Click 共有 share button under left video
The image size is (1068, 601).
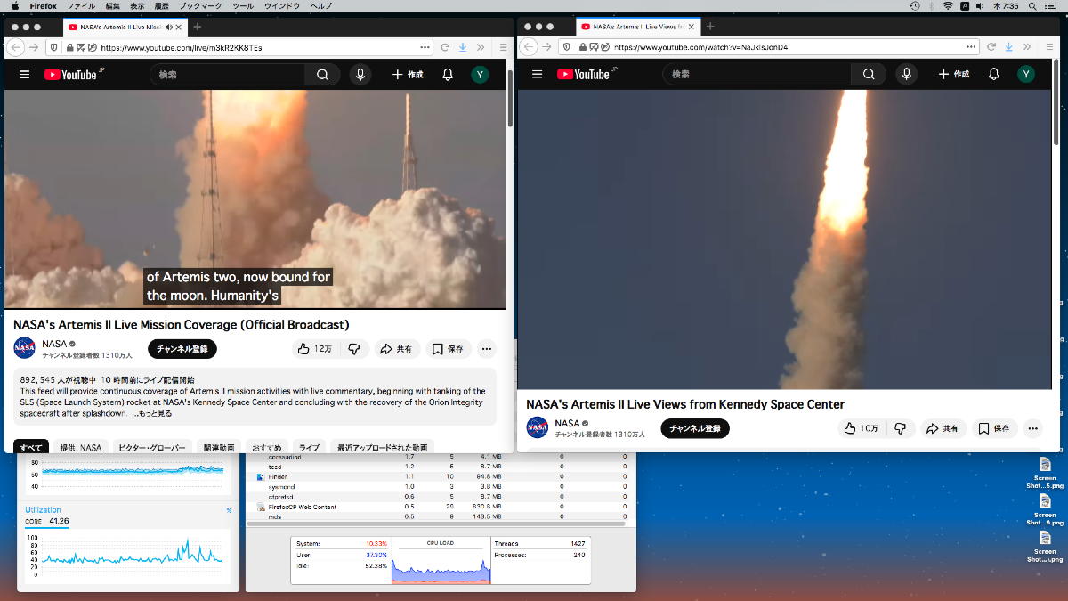397,349
